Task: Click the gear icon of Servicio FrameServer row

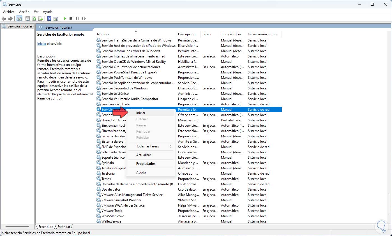Action: pos(99,40)
